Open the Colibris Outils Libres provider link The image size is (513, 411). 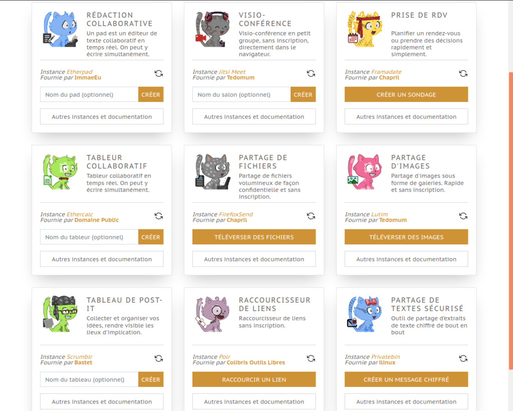pyautogui.click(x=256, y=362)
